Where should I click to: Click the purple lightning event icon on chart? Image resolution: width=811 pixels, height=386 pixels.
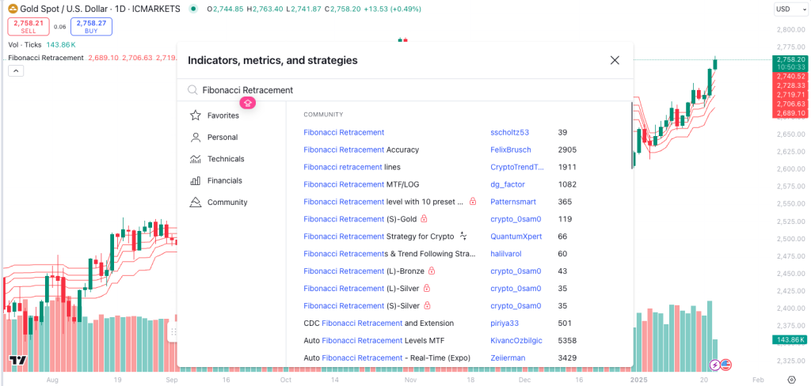pyautogui.click(x=715, y=365)
